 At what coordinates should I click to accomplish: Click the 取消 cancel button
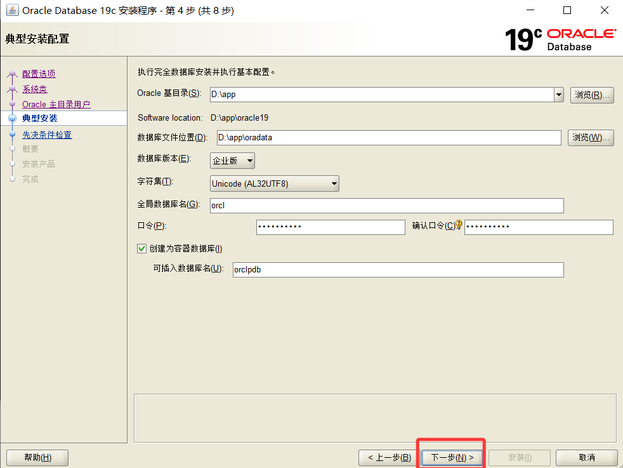586,458
